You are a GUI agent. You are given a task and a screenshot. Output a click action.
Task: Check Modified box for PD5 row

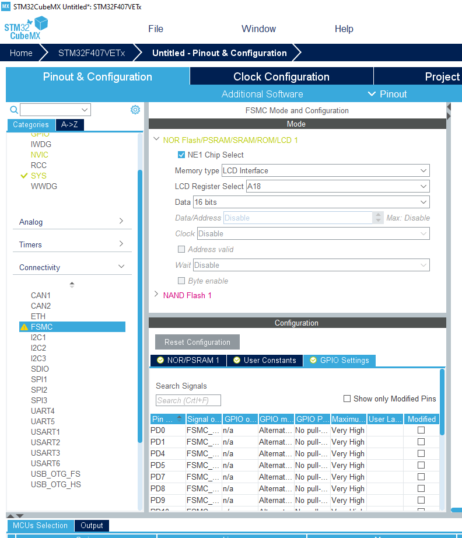click(x=421, y=465)
